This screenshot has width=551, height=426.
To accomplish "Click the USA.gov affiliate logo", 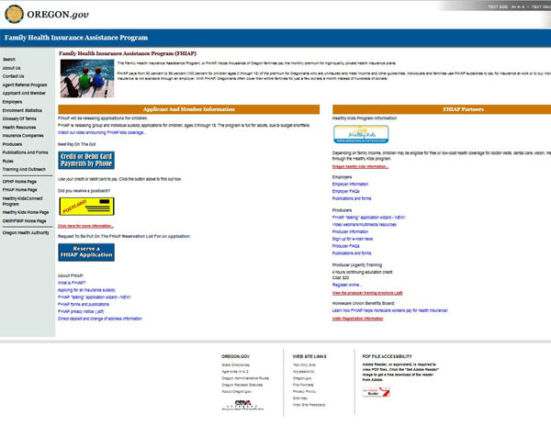I will (242, 405).
